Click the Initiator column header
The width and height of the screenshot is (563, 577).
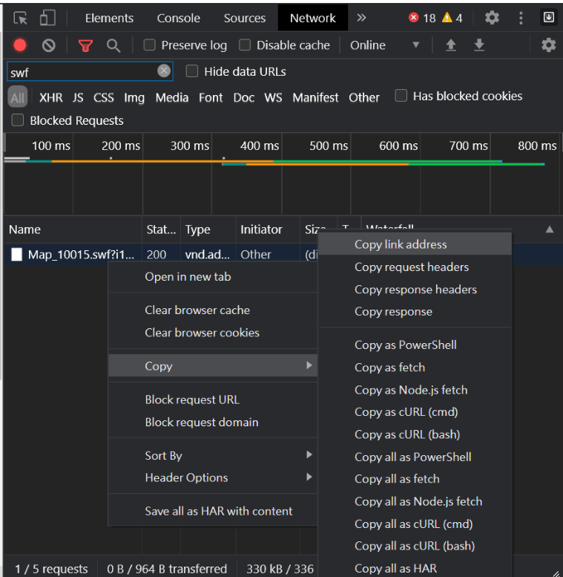pos(267,229)
